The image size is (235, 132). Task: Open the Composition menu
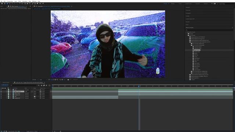(x=10, y=1)
